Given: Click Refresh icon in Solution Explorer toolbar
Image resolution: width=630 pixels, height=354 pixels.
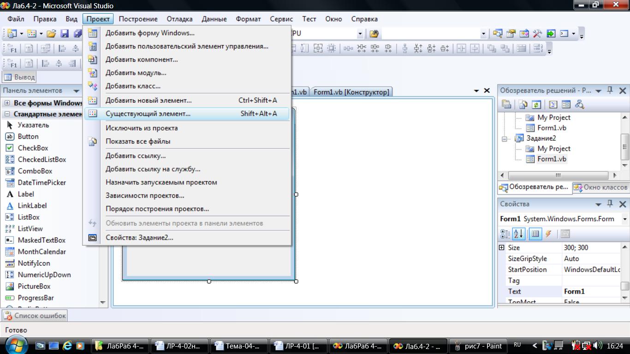Looking at the screenshot, I should tap(536, 105).
